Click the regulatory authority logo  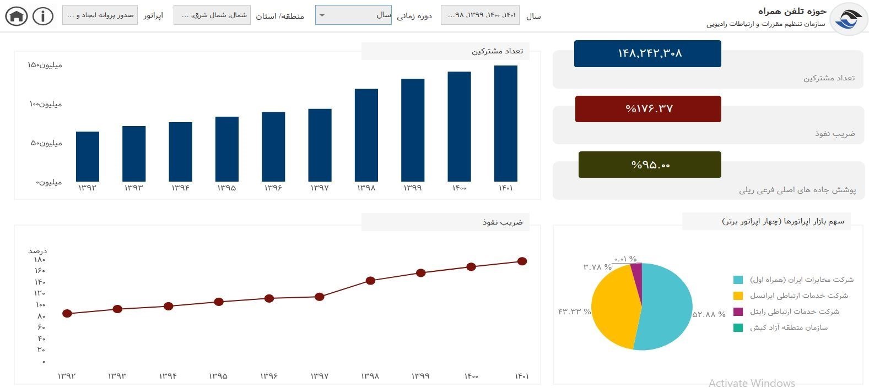tap(848, 19)
